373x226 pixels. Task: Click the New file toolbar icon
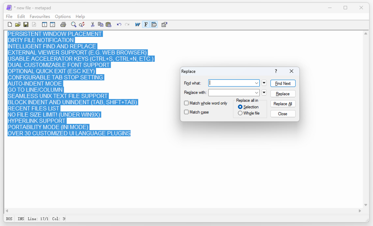(x=10, y=25)
